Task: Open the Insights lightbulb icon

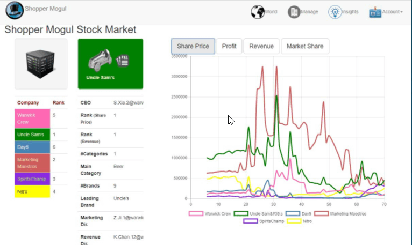Action: [335, 12]
